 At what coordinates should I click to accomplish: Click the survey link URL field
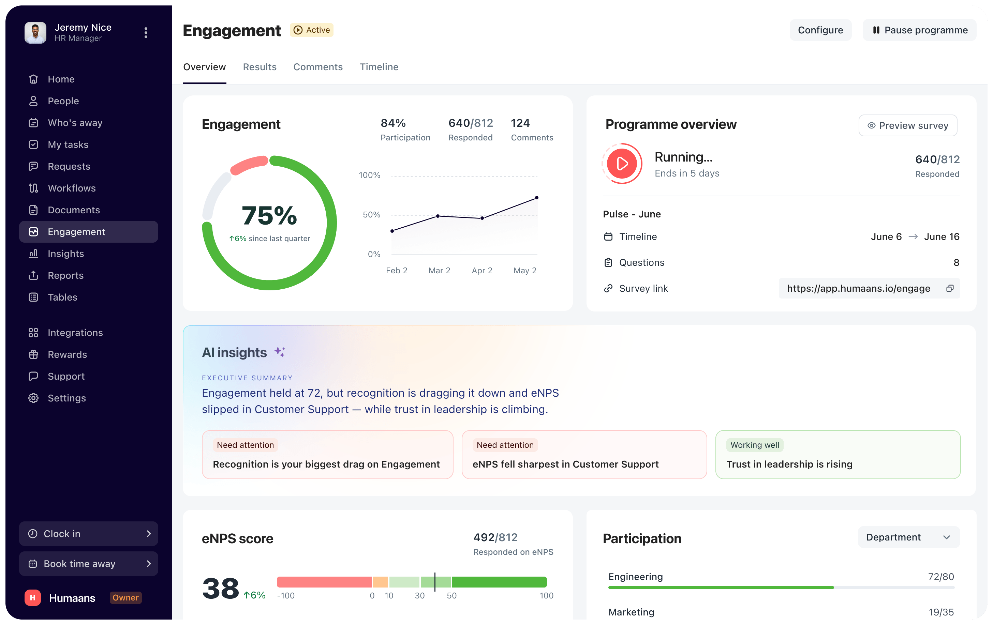point(869,289)
